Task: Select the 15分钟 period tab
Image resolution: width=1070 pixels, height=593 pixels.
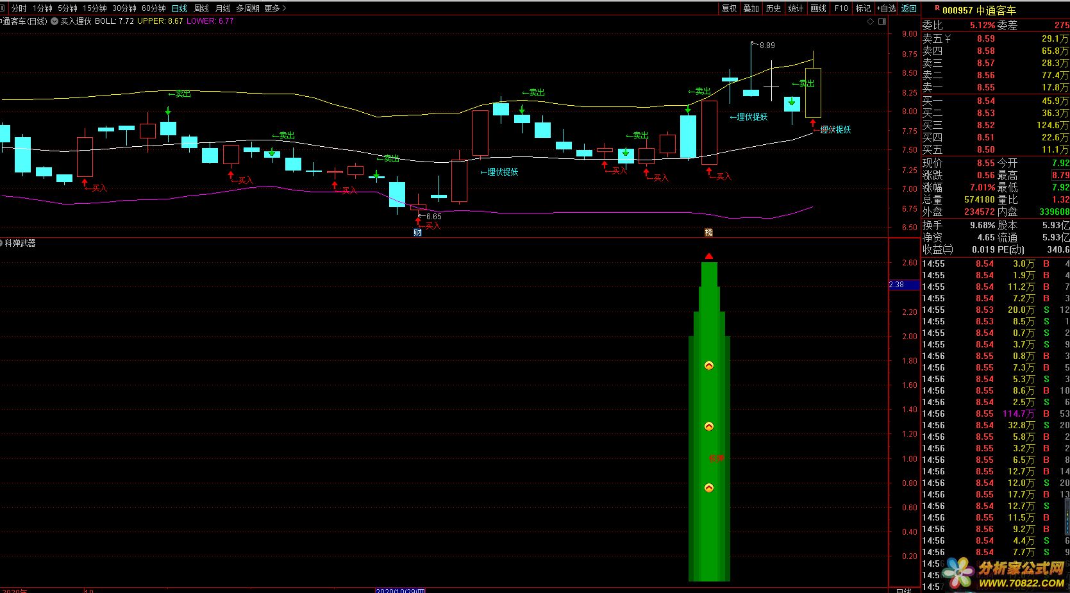Action: tap(95, 8)
